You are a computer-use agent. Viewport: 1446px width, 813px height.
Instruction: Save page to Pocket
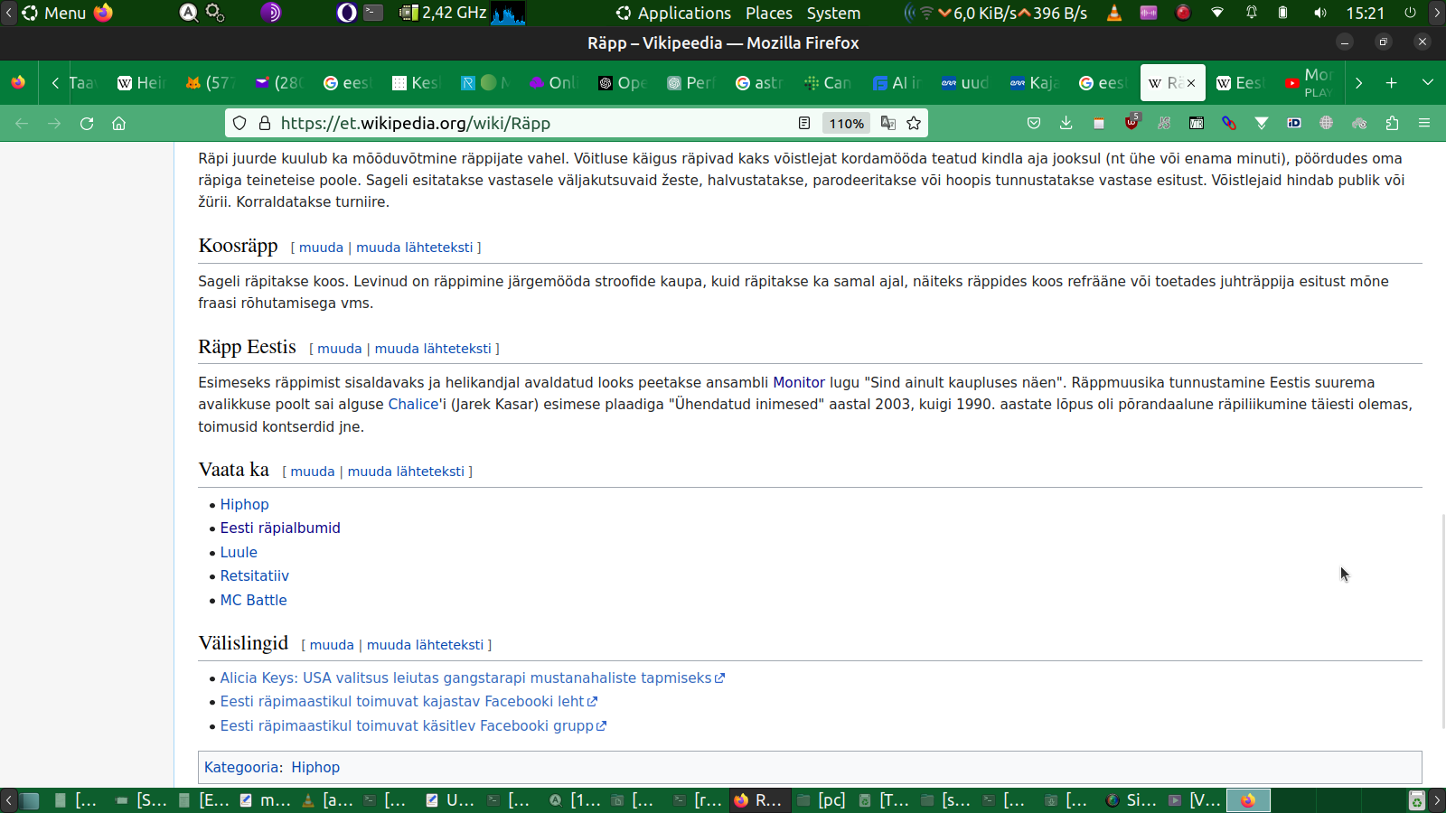point(1034,124)
